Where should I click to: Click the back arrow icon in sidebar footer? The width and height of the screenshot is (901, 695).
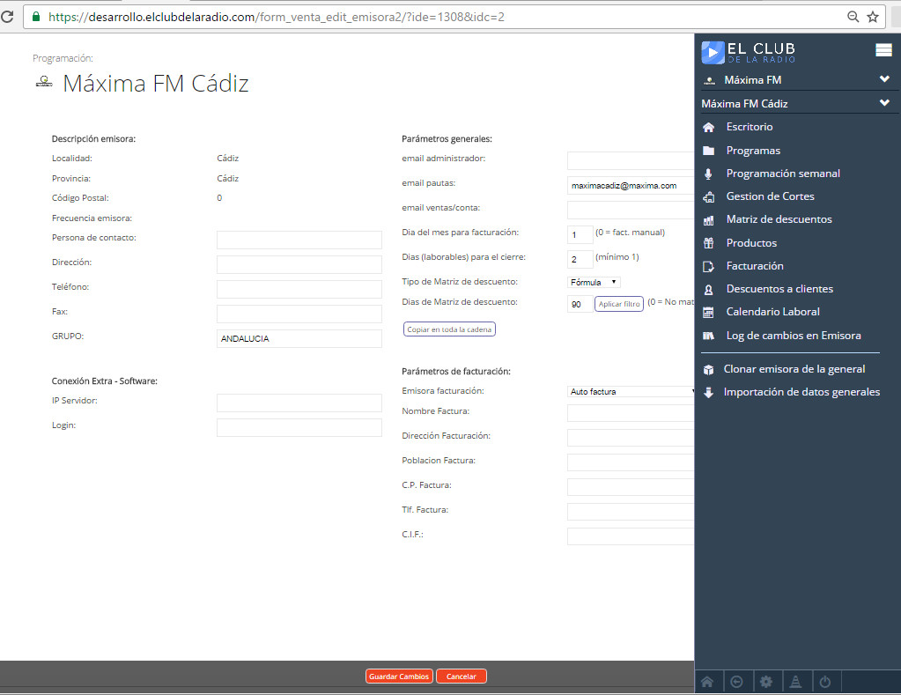click(736, 682)
